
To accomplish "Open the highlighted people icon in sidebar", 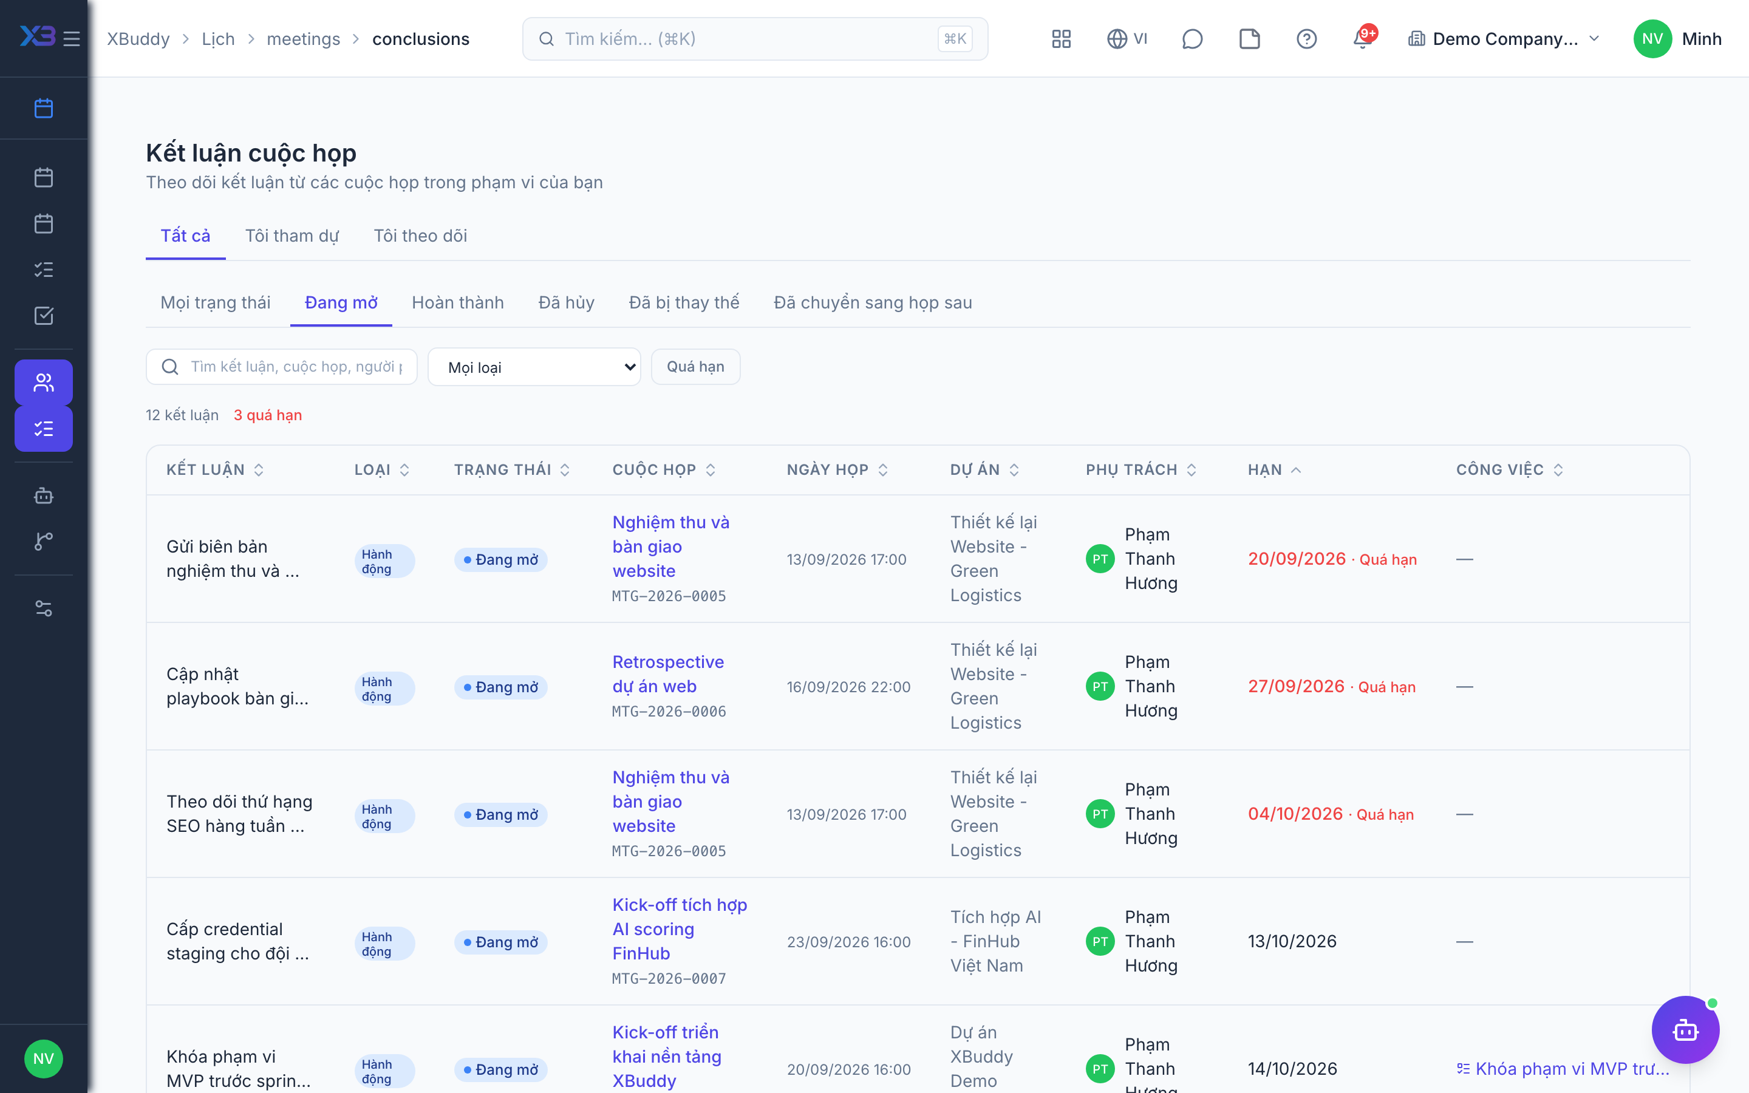I will click(x=43, y=383).
